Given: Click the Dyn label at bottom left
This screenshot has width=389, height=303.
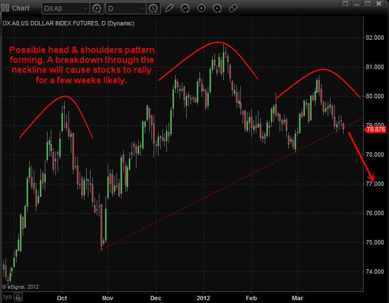Looking at the screenshot, I should coord(7,297).
